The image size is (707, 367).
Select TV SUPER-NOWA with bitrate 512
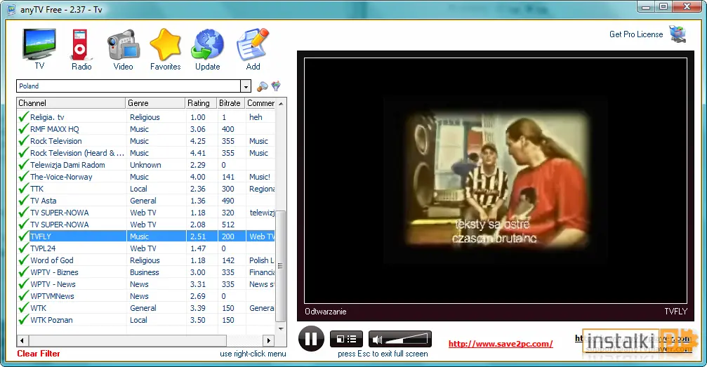click(x=146, y=225)
